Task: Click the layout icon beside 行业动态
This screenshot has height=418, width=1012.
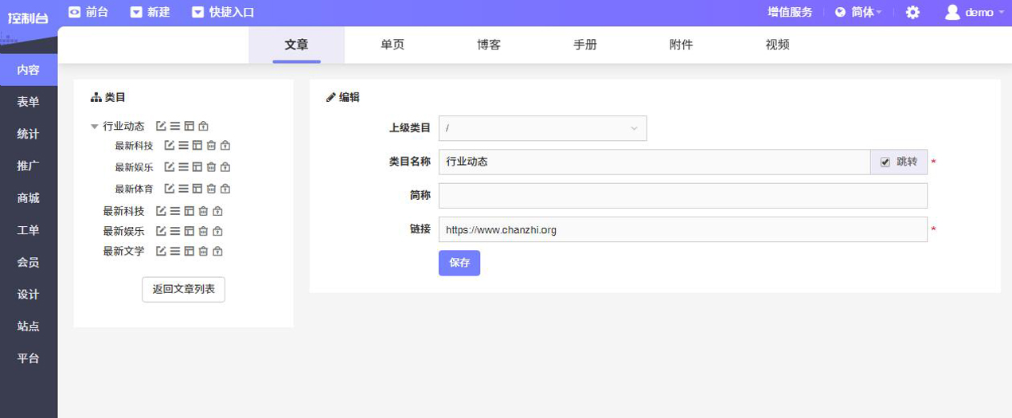Action: [189, 126]
